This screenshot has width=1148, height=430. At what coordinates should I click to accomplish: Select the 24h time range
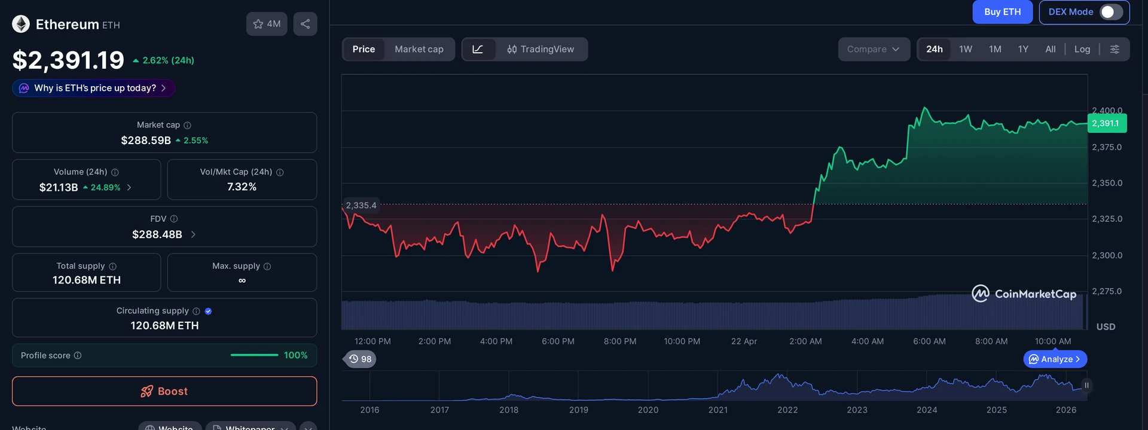(935, 49)
